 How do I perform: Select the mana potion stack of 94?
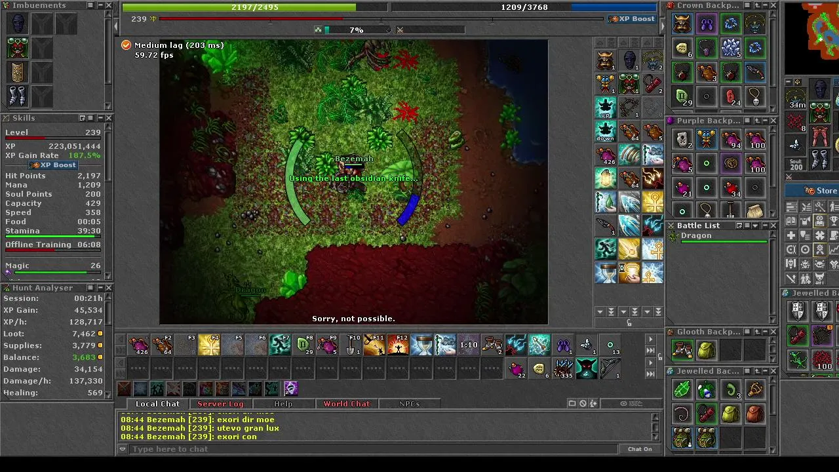pos(731,140)
